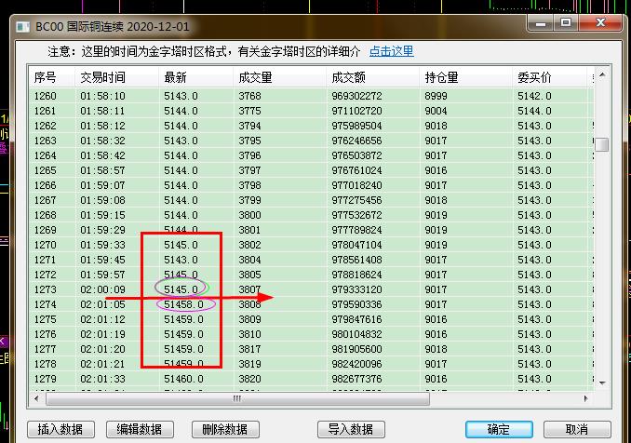631x443 pixels.
Task: Select bid price 5142.0 cell
Action: pyautogui.click(x=534, y=96)
